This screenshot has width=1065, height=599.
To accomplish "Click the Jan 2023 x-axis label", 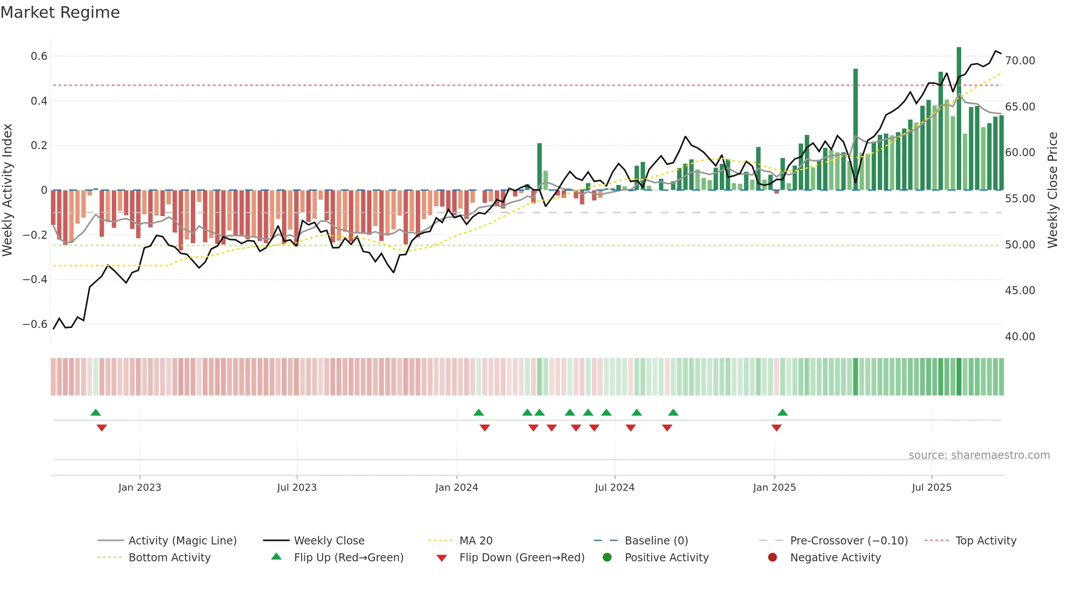I will tap(140, 488).
